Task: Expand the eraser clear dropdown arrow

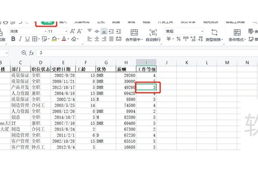Action: tap(78, 39)
